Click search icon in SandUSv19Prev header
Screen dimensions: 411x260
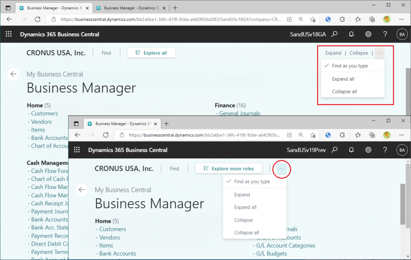coord(334,150)
